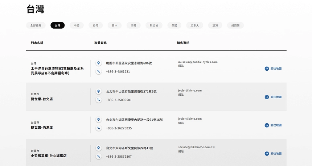Click phone icon beside +886-2-25000501
The image size is (312, 166).
coord(98,100)
